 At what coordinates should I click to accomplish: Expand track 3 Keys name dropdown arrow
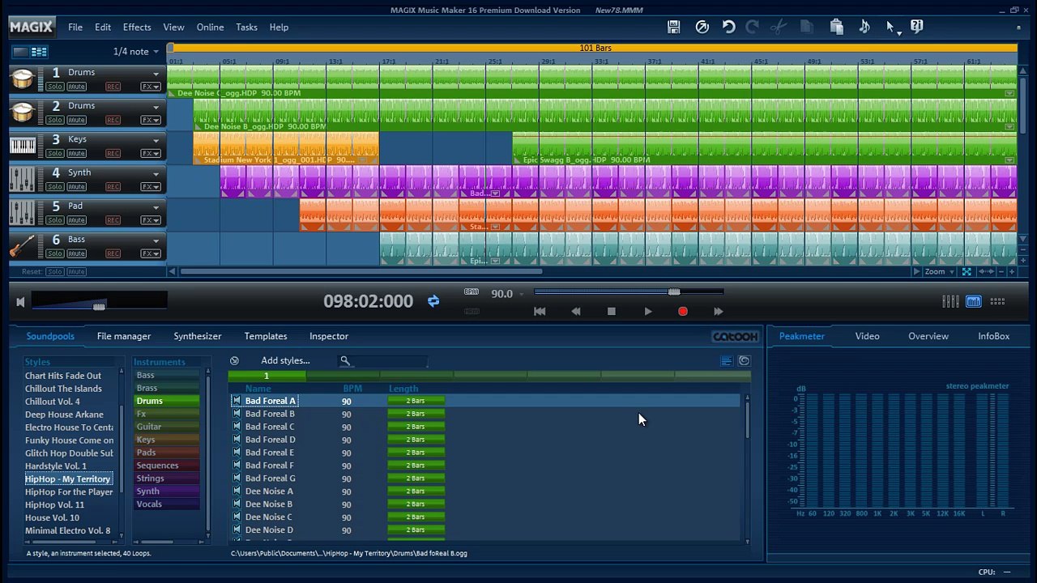(156, 140)
